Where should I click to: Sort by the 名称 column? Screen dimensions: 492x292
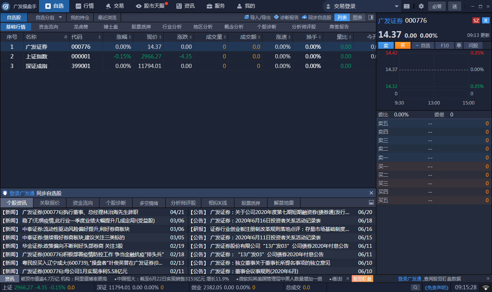tap(46, 37)
